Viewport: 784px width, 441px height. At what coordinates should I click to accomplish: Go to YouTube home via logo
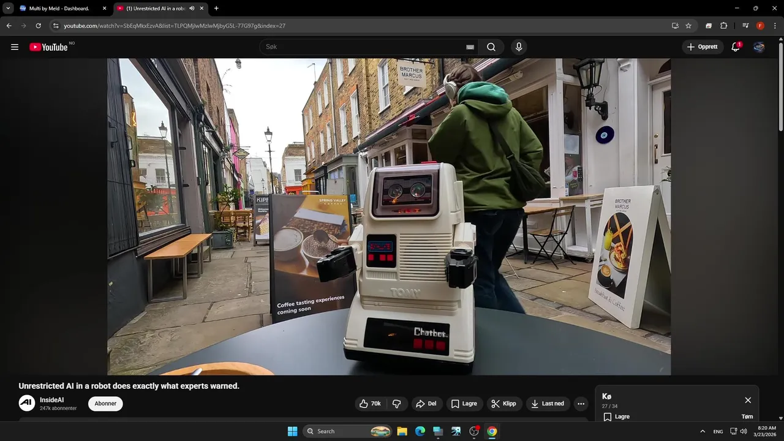pyautogui.click(x=48, y=47)
